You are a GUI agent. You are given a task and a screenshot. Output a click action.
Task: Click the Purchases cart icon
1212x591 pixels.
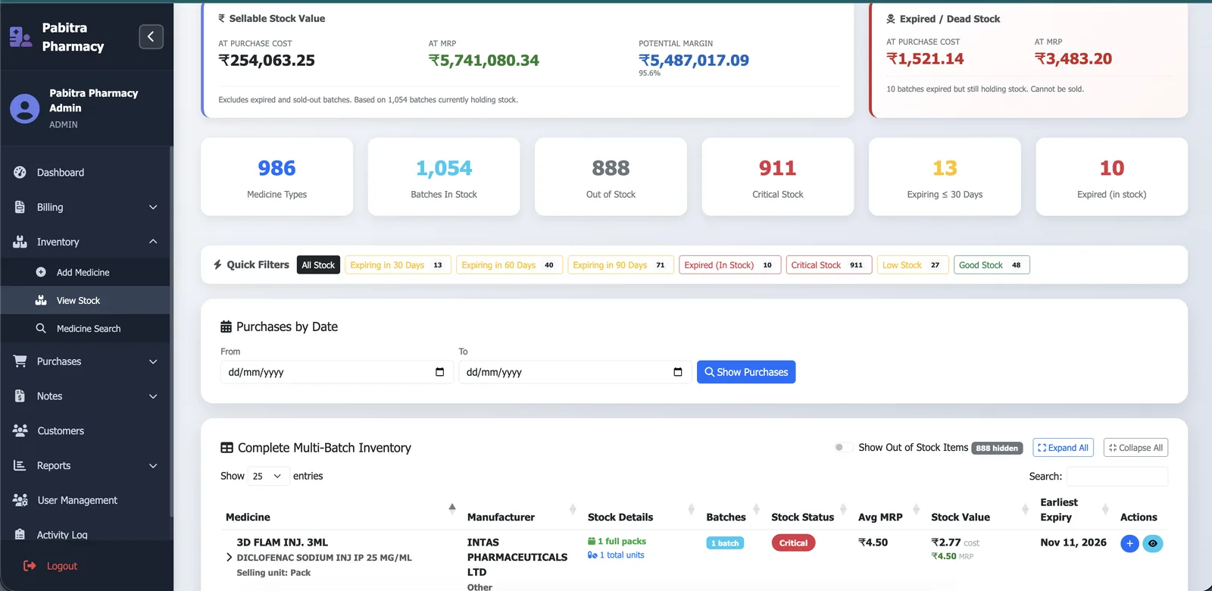(x=20, y=361)
